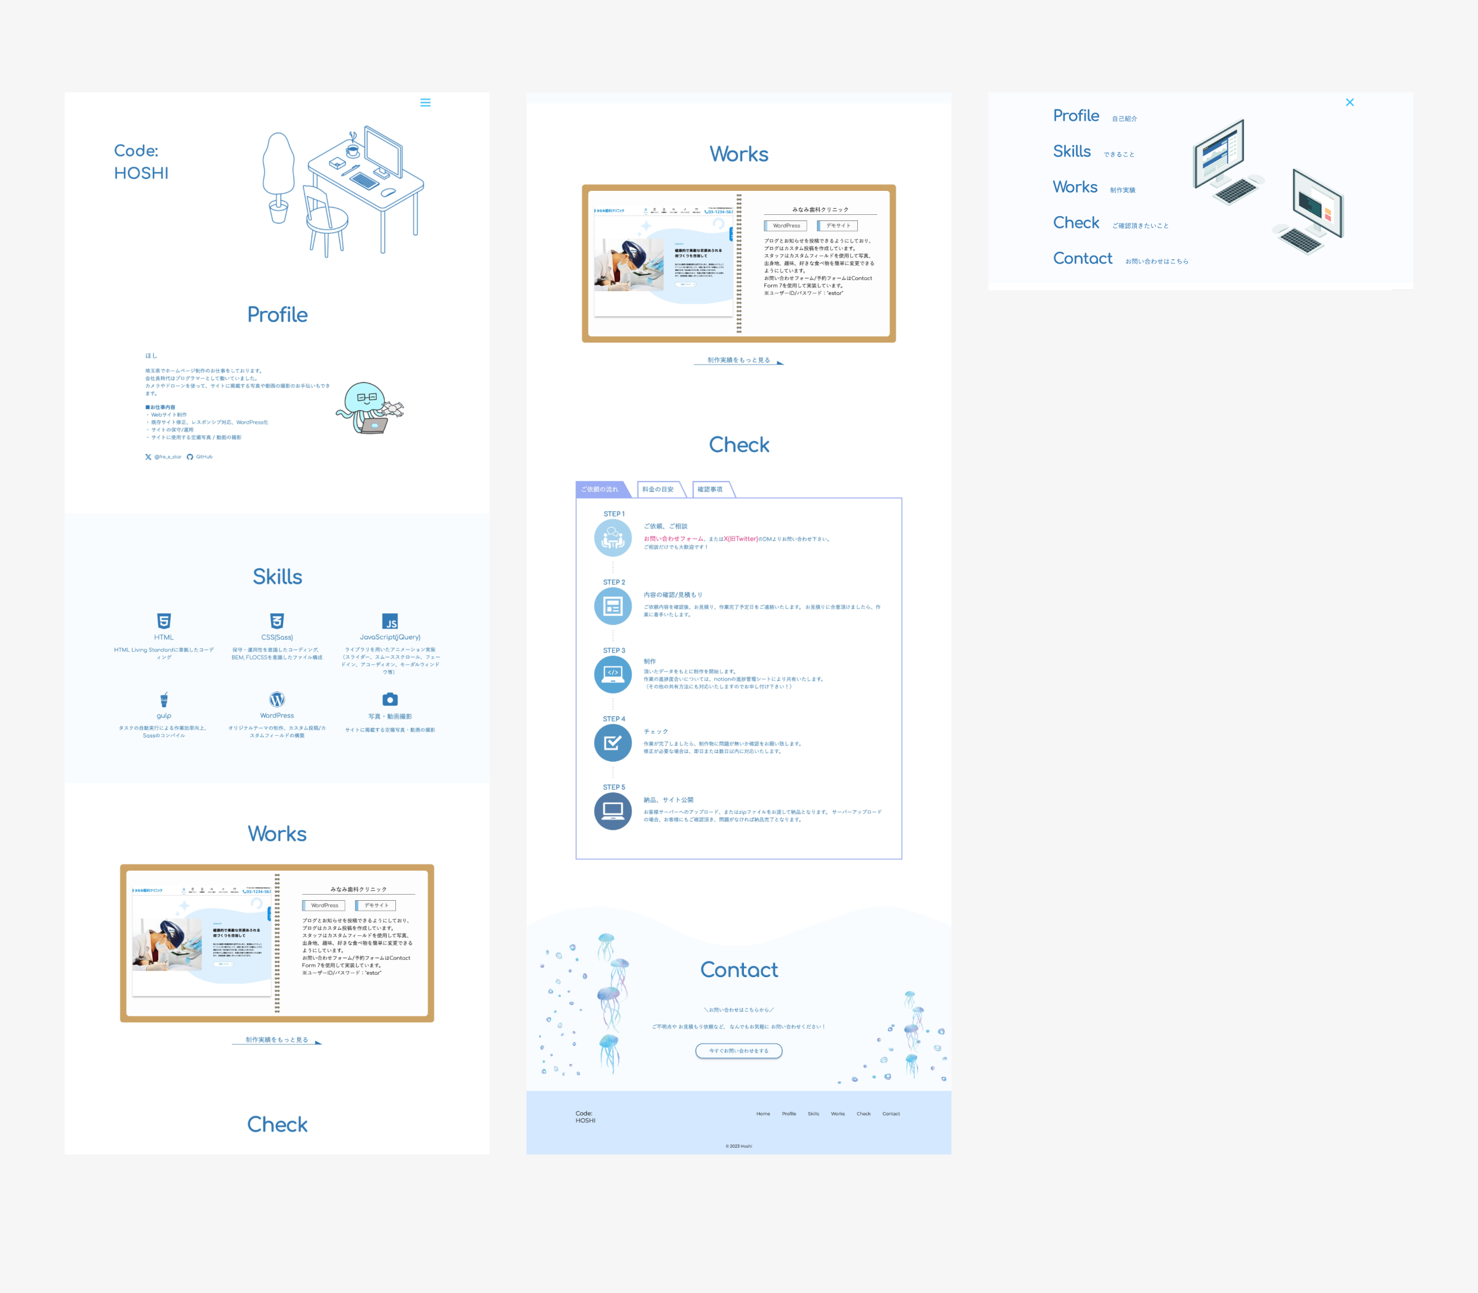The width and height of the screenshot is (1478, 1293).
Task: Click the GULP icon in Skills section
Action: point(164,699)
